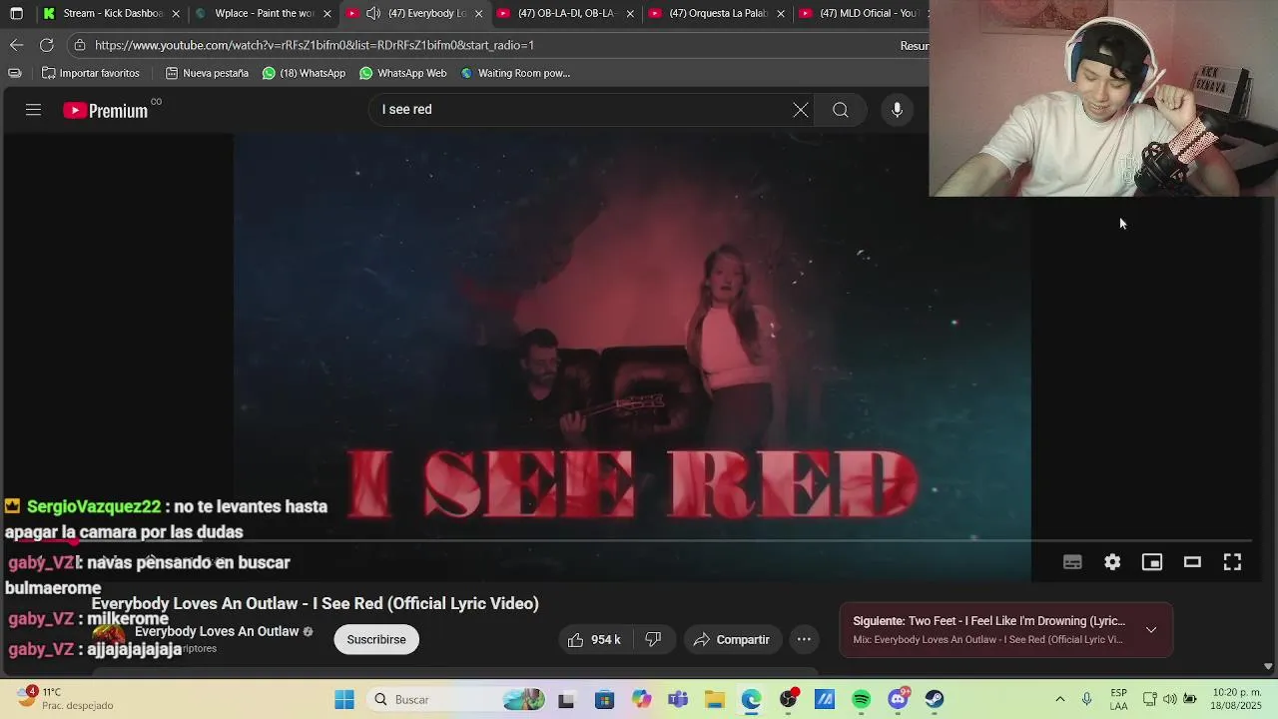Open Spotify from the taskbar
Image resolution: width=1278 pixels, height=719 pixels.
point(861,699)
